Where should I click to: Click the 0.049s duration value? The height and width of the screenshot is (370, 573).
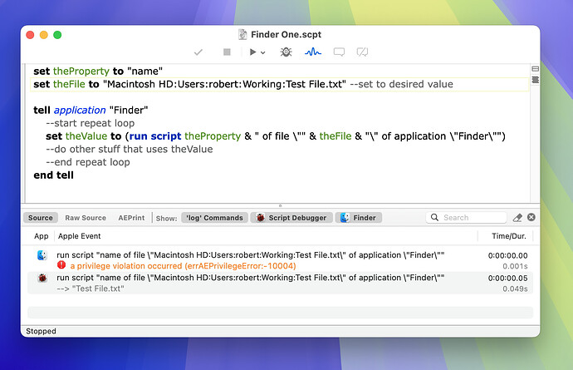pyautogui.click(x=515, y=289)
